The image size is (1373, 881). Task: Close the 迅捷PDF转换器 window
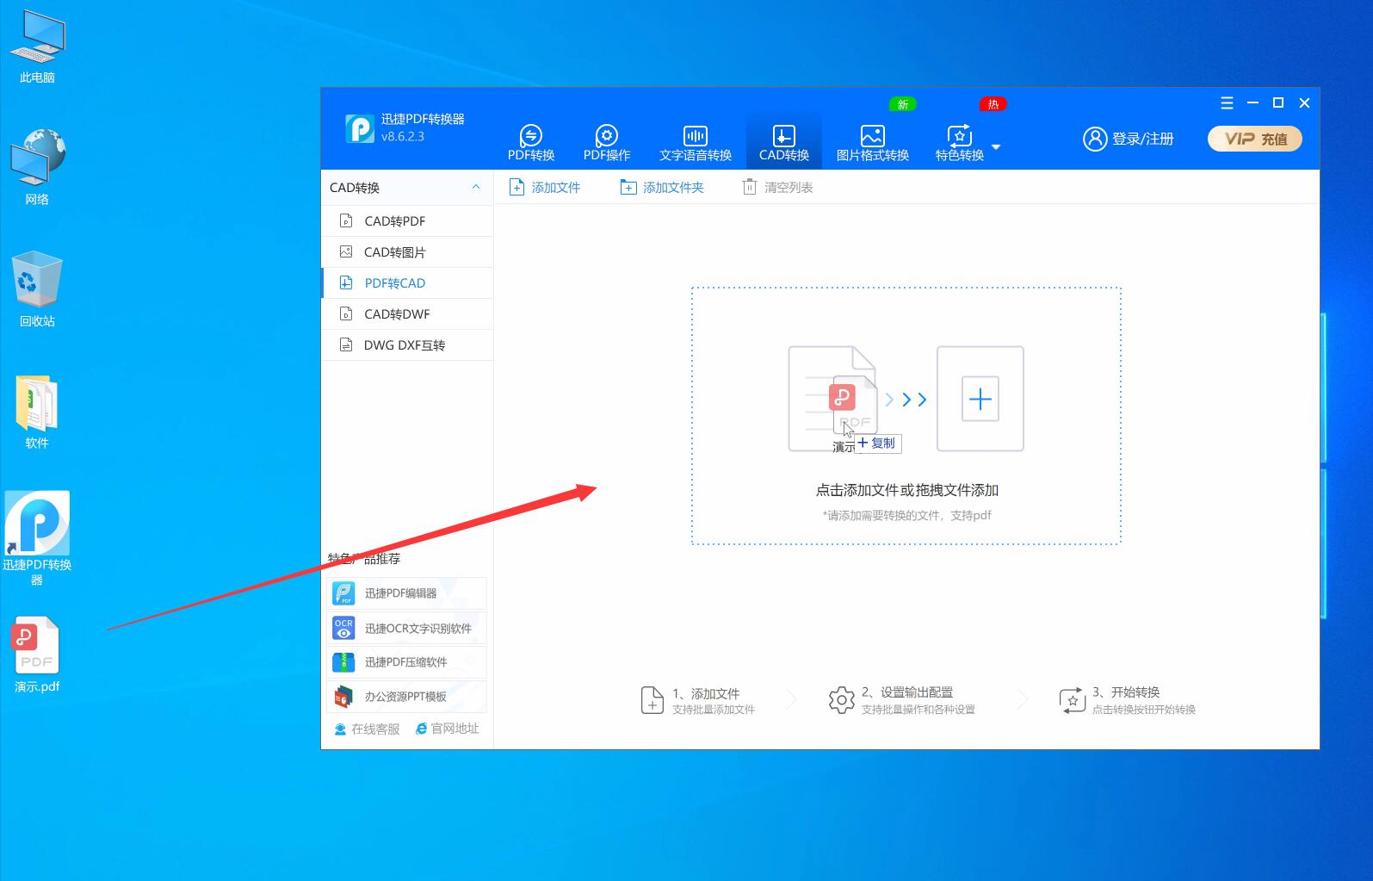coord(1304,102)
